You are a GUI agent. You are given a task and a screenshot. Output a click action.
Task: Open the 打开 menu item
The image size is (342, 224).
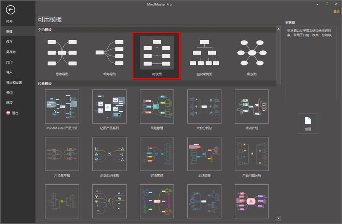click(9, 21)
